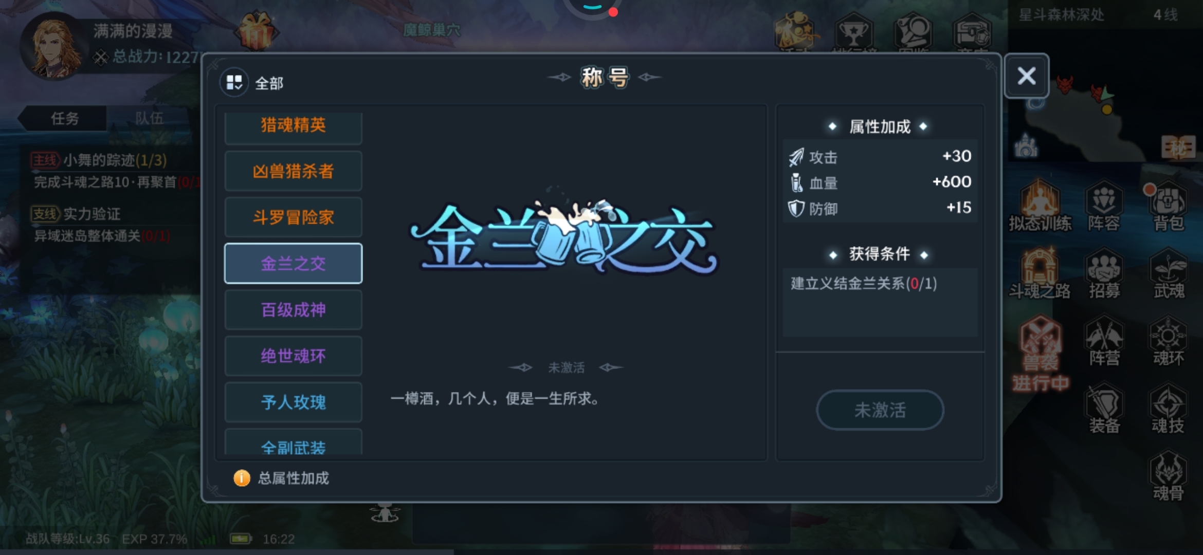Open the 拟态训练 training icon
This screenshot has height=555, width=1203.
point(1040,207)
